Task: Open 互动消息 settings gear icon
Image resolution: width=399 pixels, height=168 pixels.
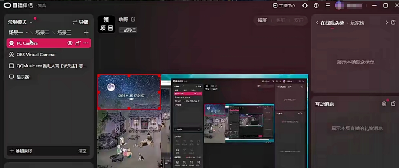Action: pos(384,104)
